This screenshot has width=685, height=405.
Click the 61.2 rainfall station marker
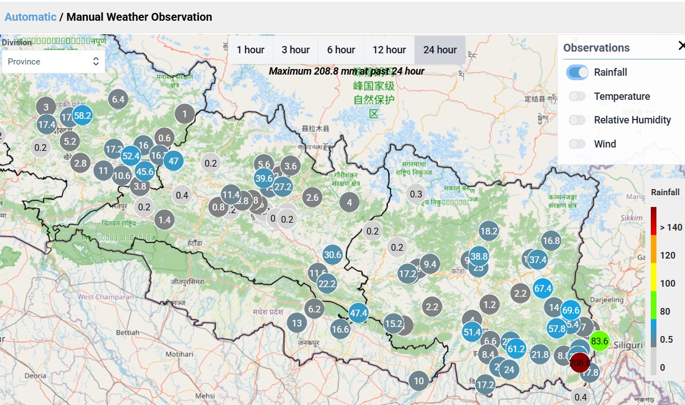[516, 349]
